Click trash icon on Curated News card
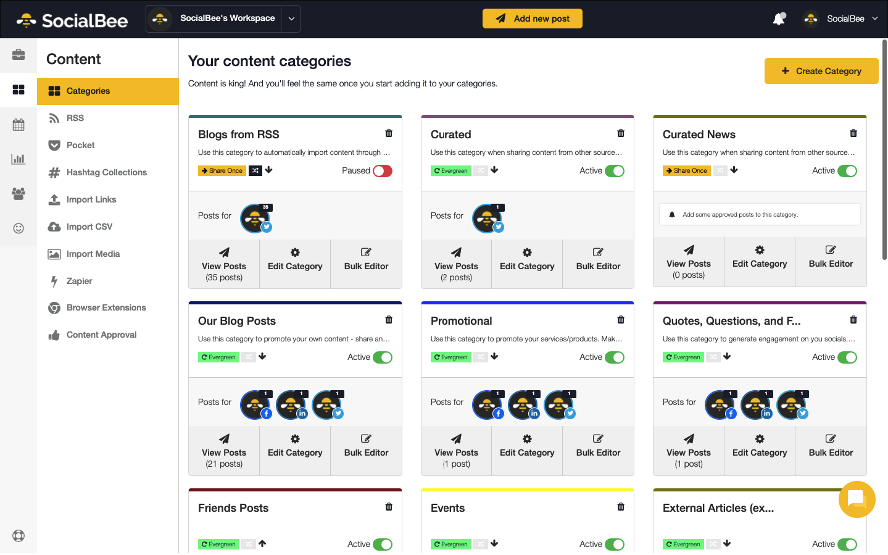This screenshot has width=888, height=555. coord(853,133)
